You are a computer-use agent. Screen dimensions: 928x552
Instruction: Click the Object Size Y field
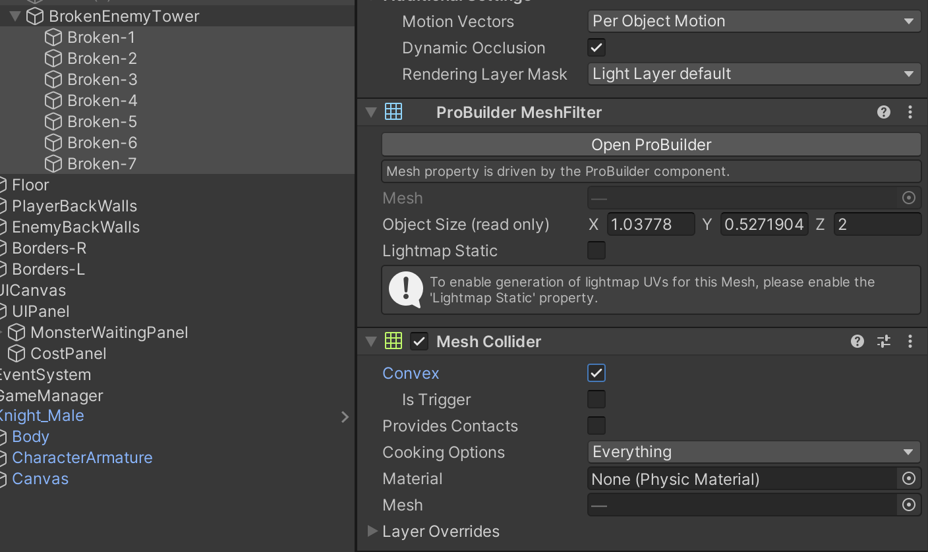pyautogui.click(x=764, y=224)
